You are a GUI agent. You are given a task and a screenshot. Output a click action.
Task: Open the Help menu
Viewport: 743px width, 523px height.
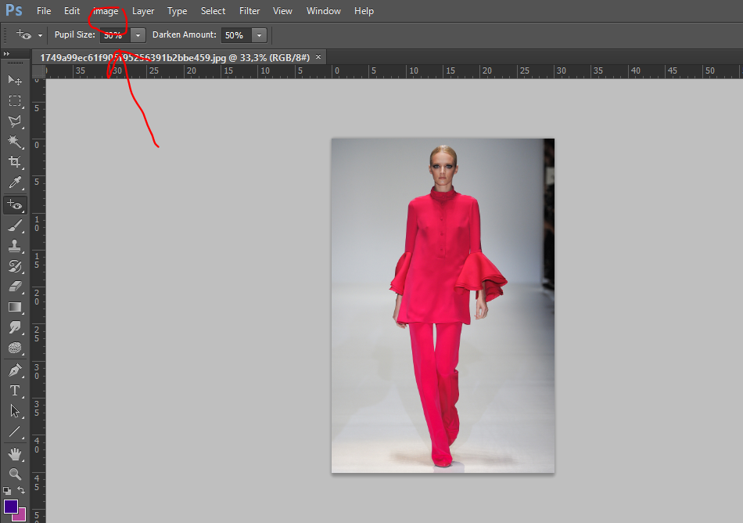pyautogui.click(x=364, y=10)
